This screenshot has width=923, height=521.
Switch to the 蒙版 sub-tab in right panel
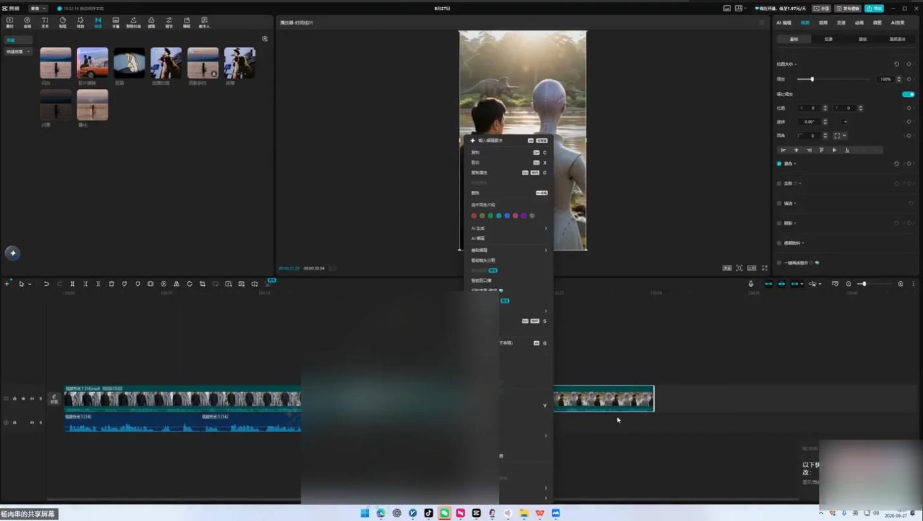pos(862,39)
